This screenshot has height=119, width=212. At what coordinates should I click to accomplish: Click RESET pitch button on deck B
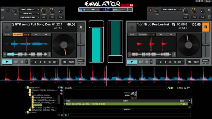(206, 61)
